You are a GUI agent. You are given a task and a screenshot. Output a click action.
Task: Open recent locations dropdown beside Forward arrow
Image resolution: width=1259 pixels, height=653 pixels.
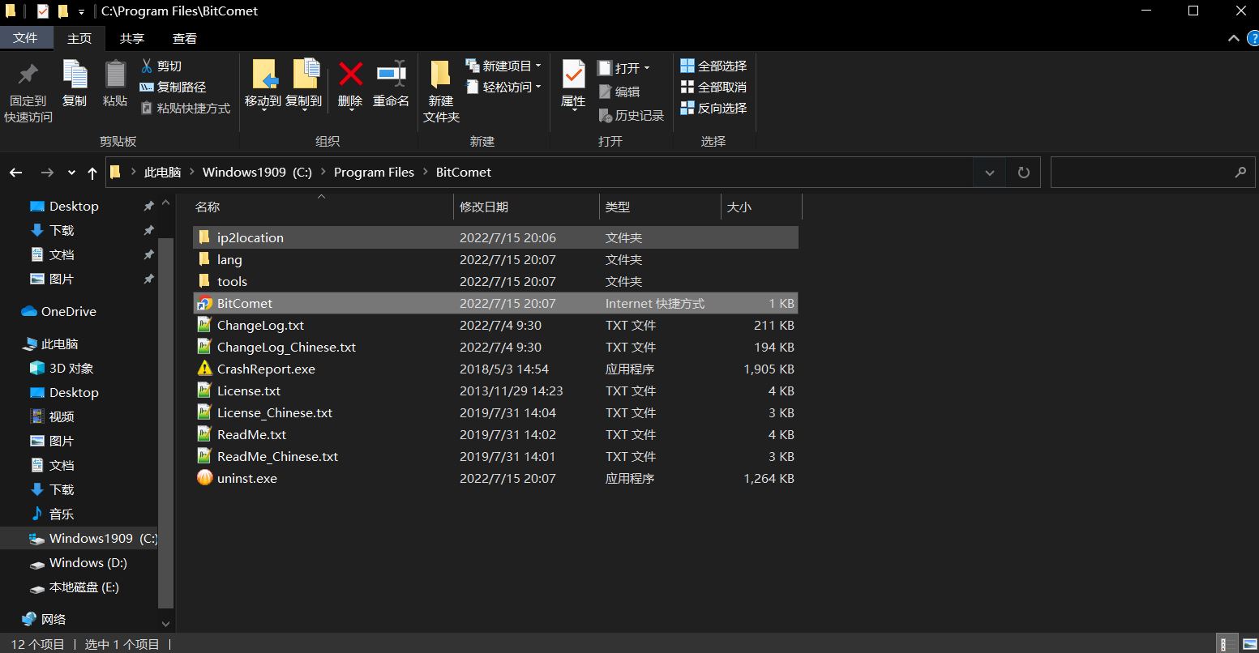(71, 173)
